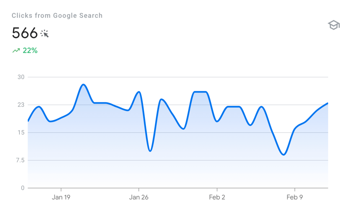Click the green upward trend arrow icon

(x=16, y=51)
